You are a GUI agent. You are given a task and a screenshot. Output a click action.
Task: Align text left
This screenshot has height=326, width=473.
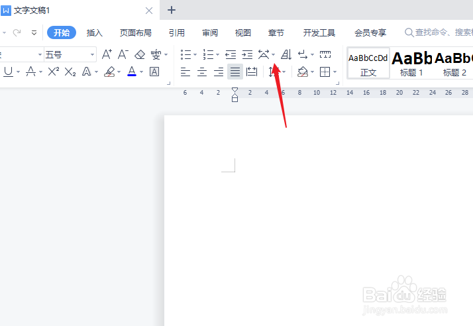(185, 72)
